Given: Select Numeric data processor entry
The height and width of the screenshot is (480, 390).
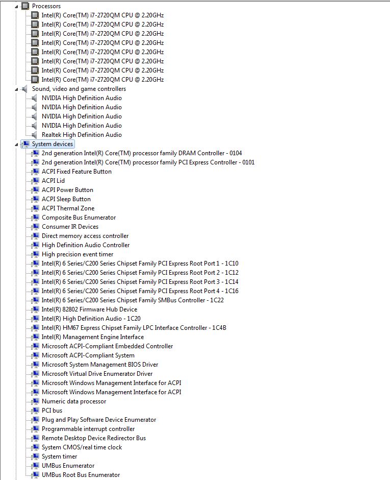Looking at the screenshot, I should tap(74, 401).
